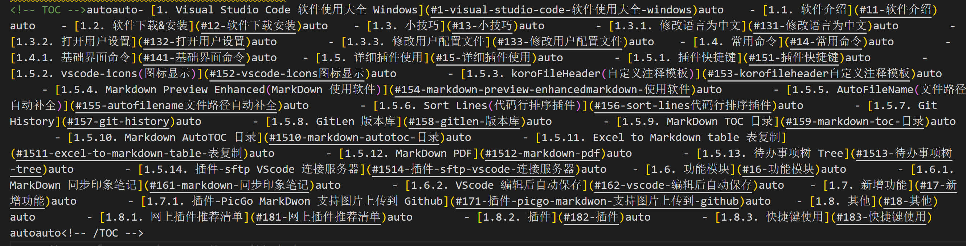
Task: Follow the #162-vscode-编辑后自动保存 link
Action: (673, 185)
